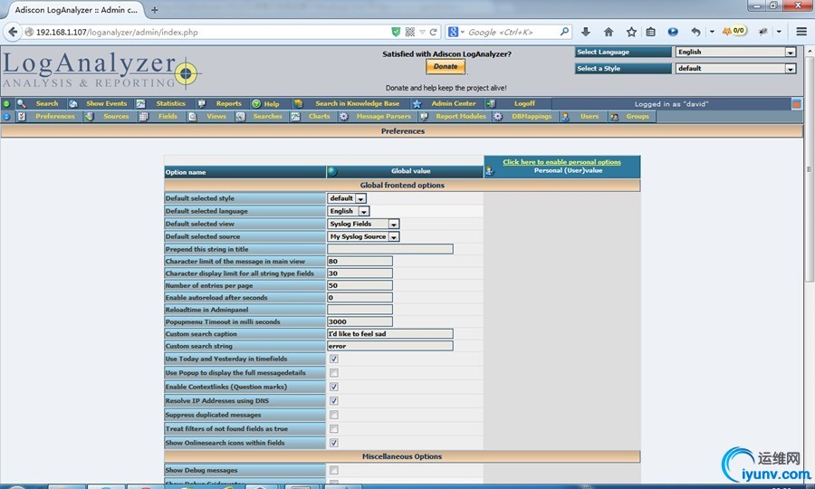Click the Custom search caption field
The width and height of the screenshot is (815, 489).
coord(389,333)
